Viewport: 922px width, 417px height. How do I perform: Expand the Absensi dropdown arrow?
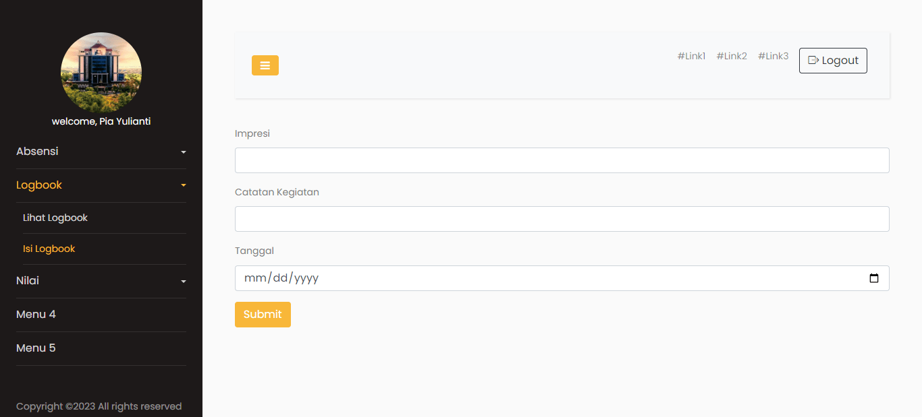click(184, 152)
